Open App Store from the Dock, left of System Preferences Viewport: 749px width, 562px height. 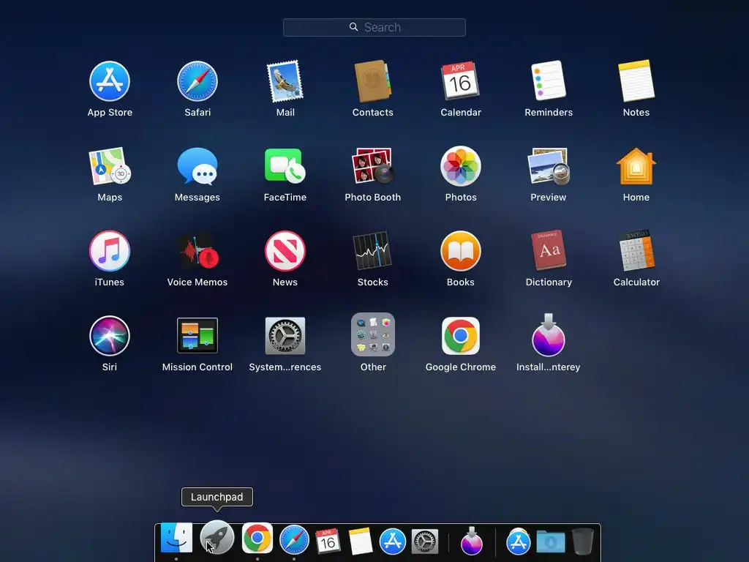(x=393, y=542)
